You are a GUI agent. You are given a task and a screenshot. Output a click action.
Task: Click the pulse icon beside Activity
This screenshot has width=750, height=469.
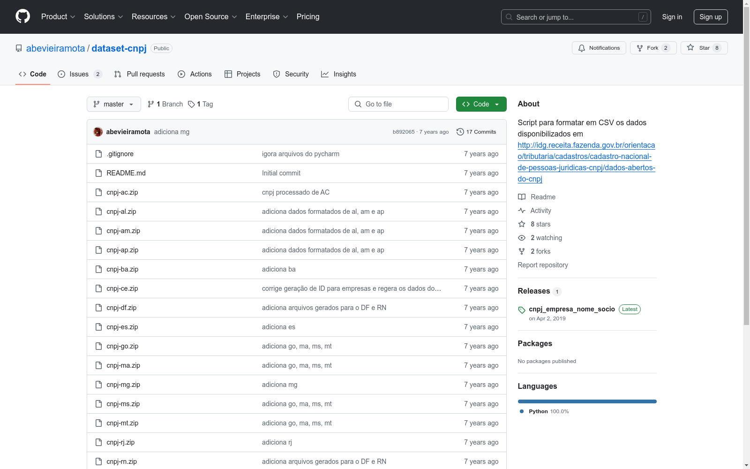tap(522, 211)
